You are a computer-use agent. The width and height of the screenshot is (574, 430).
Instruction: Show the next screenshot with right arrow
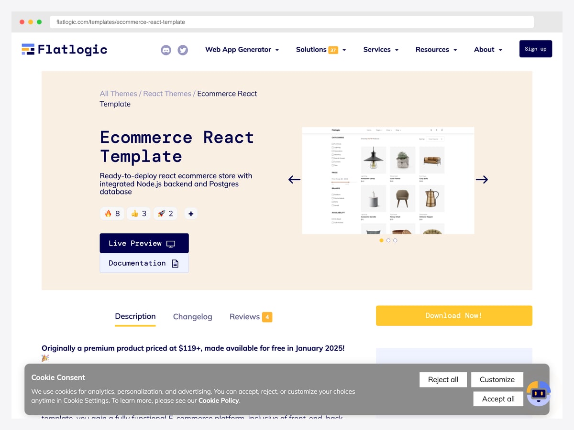coord(482,180)
